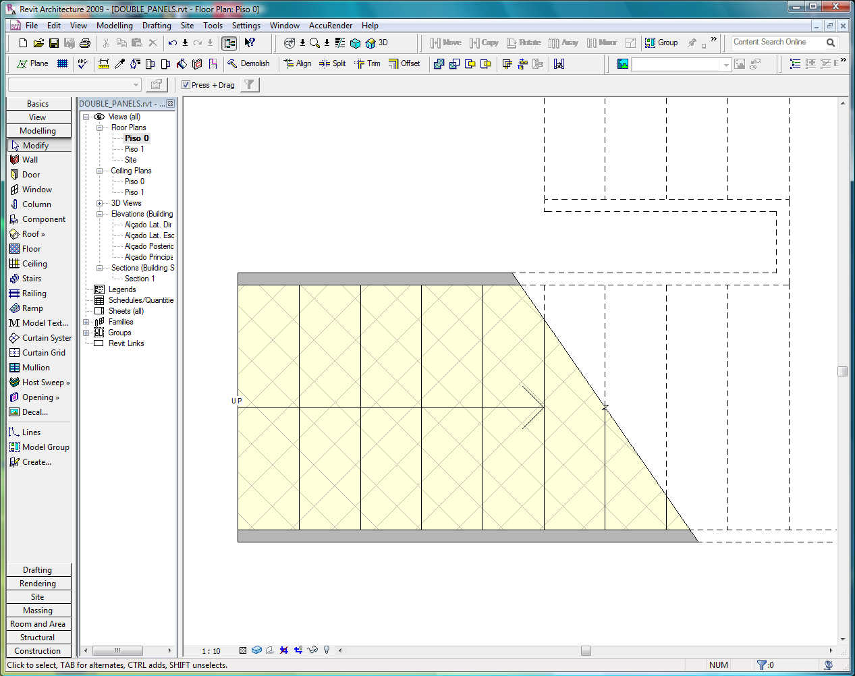Choose the Stairs tool
855x676 pixels.
[31, 279]
